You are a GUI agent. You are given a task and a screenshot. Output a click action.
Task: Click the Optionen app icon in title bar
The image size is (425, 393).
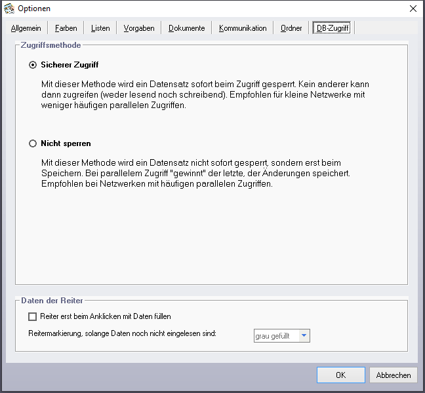click(9, 9)
